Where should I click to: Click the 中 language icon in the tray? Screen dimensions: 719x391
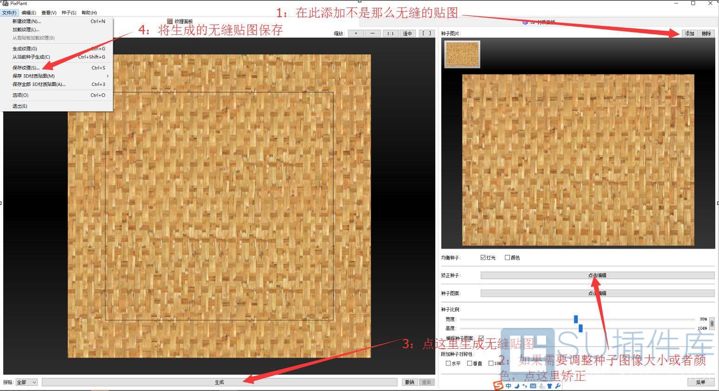[x=509, y=385]
